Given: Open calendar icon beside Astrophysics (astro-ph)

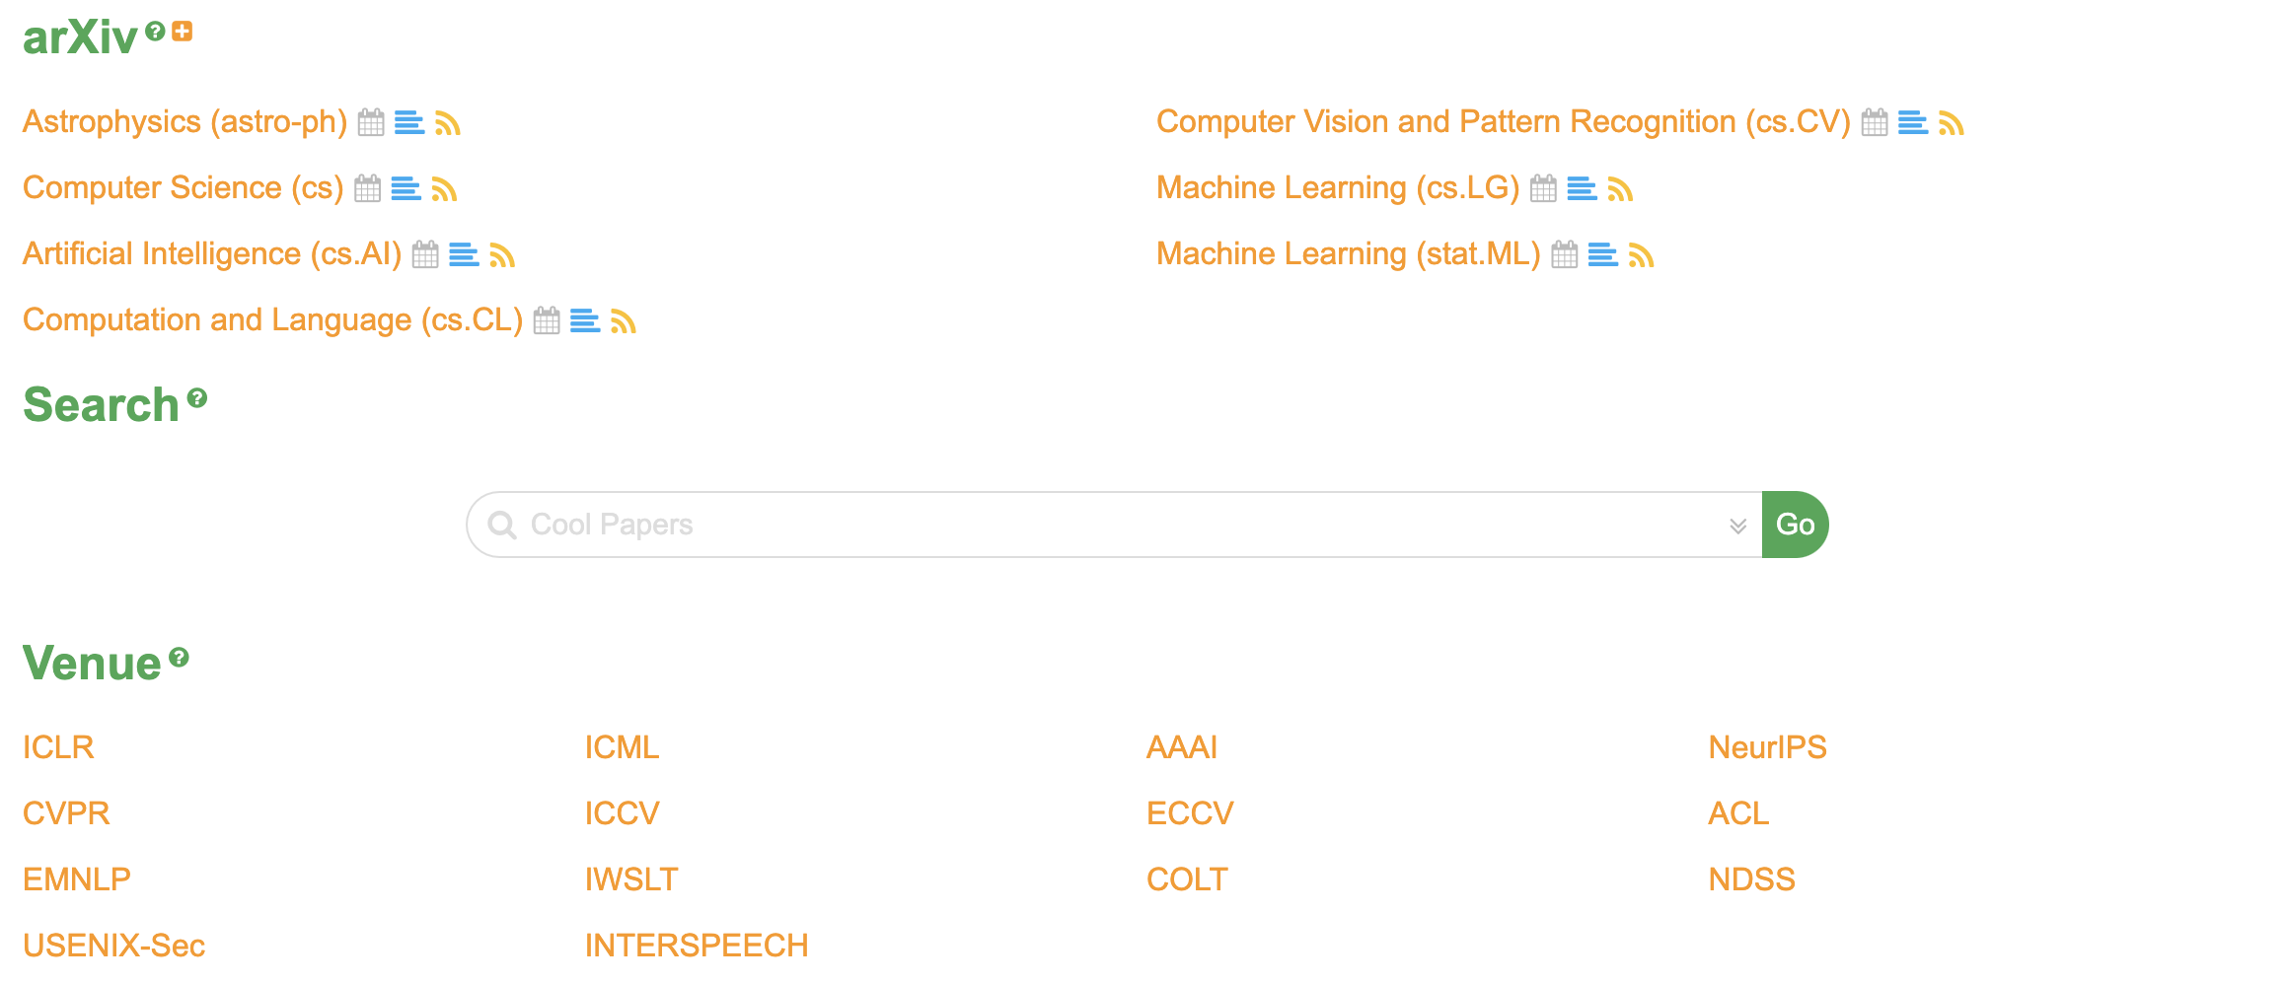Looking at the screenshot, I should pos(371,122).
